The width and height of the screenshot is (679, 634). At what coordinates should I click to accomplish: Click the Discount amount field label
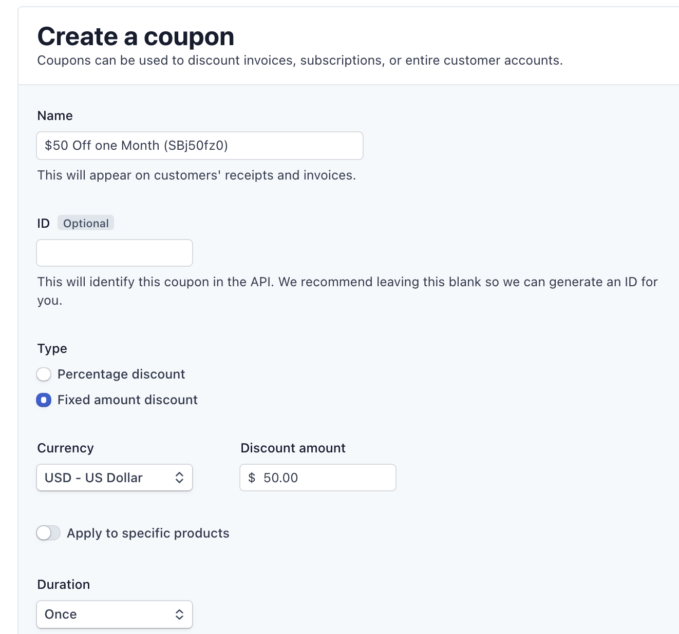pos(293,448)
